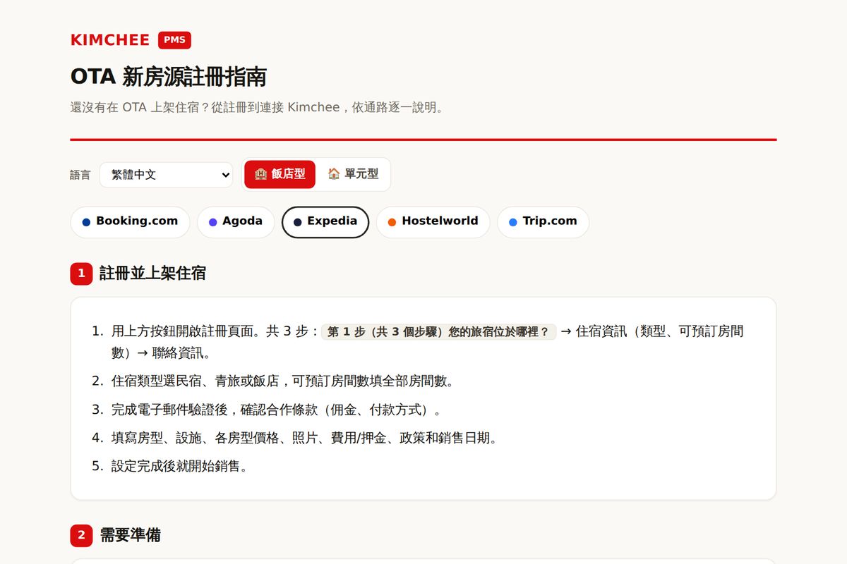Click the step 2 number badge
847x564 pixels.
[x=81, y=535]
